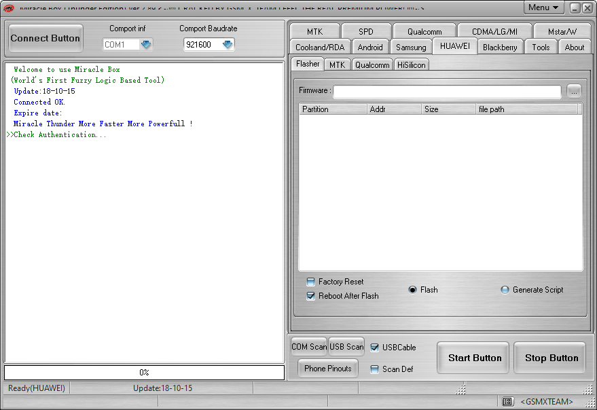Enable the Factory Reset checkbox
Screen dimensions: 597x410
click(311, 281)
